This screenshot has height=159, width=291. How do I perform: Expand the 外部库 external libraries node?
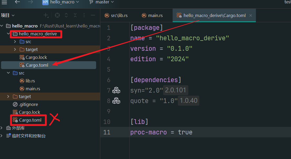coord(2,128)
